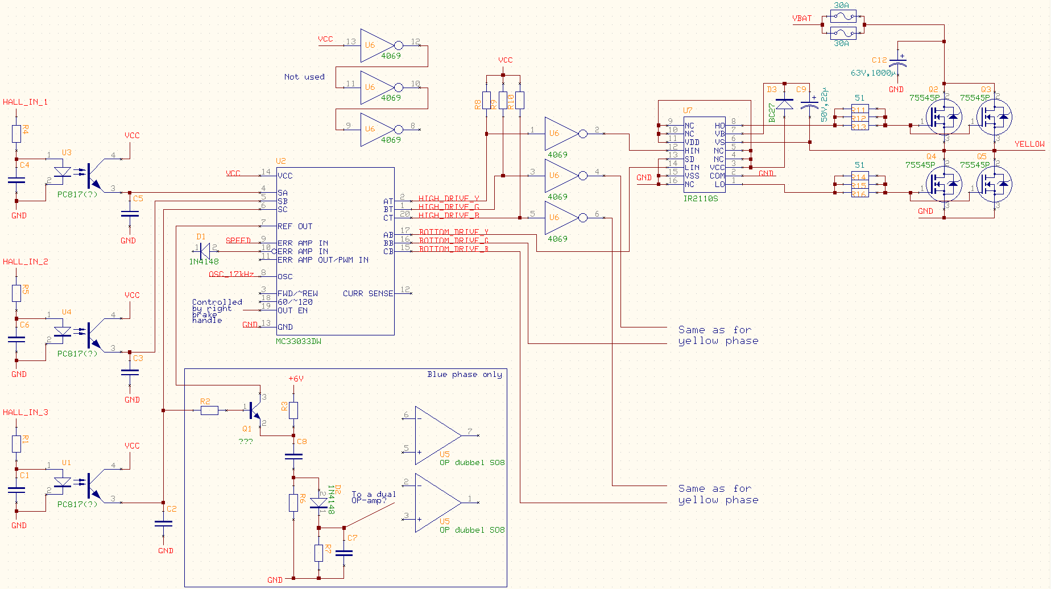
Task: Select the VBAT power label
Action: [x=802, y=19]
